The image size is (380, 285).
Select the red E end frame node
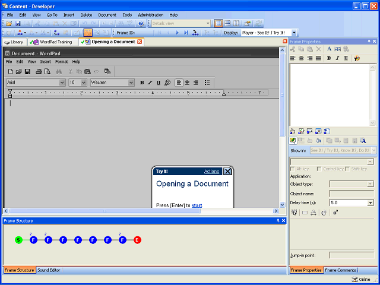(137, 240)
